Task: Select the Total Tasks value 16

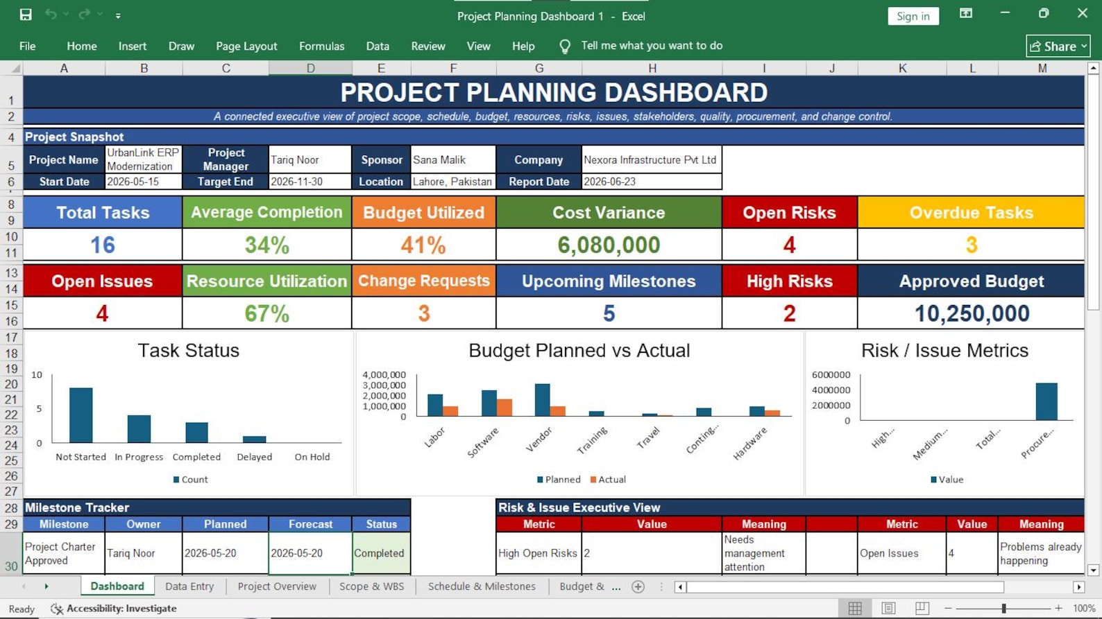Action: [103, 245]
